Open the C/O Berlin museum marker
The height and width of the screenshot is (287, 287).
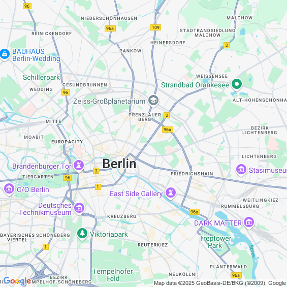point(9,189)
